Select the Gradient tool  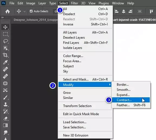pyautogui.click(x=5, y=125)
